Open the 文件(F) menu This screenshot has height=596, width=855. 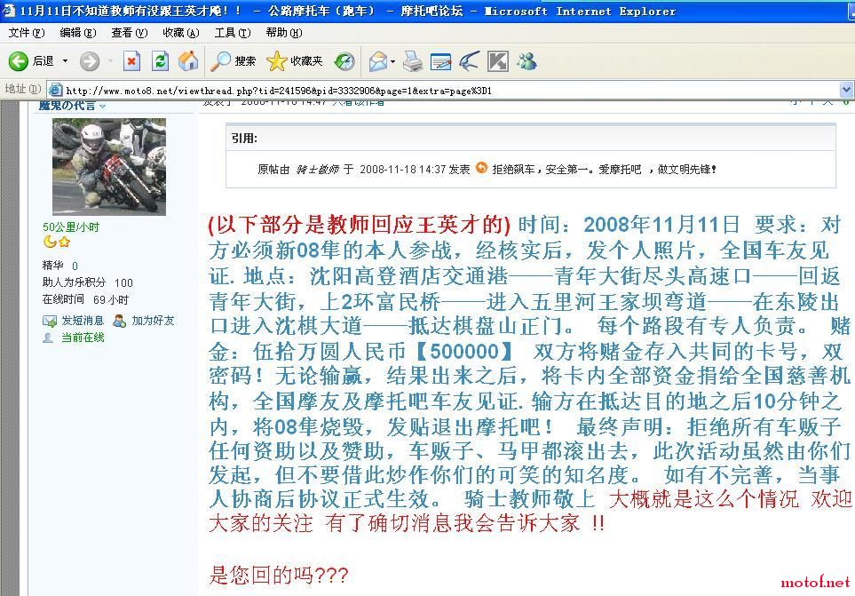(x=26, y=33)
